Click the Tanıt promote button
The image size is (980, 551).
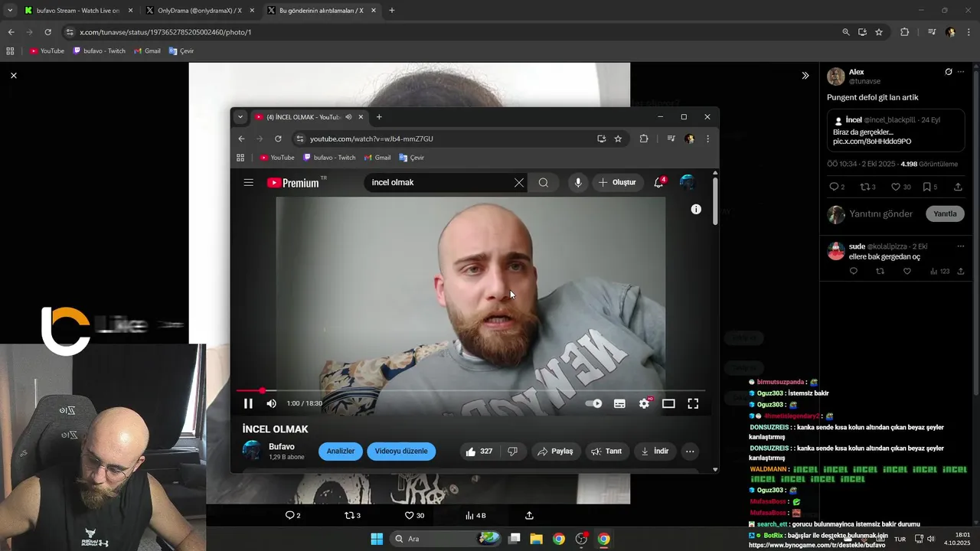point(606,452)
